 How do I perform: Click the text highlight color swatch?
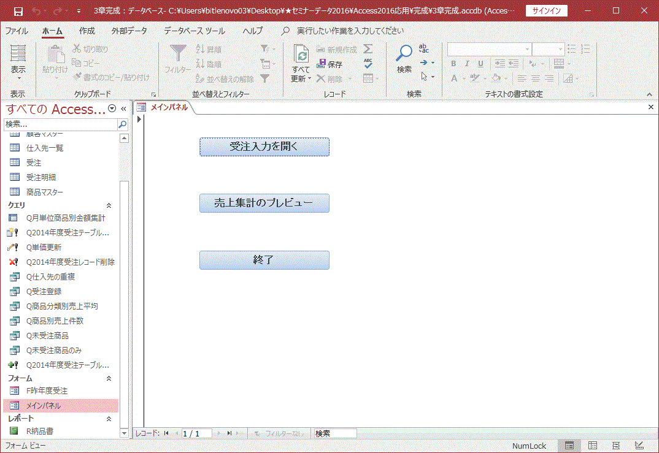point(474,78)
